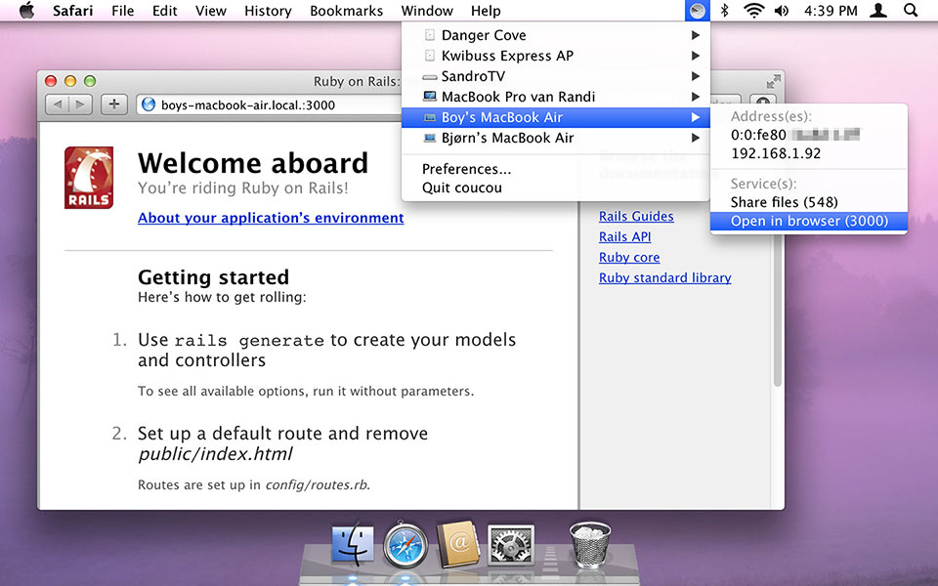Open the Trash in the Dock

(x=590, y=544)
